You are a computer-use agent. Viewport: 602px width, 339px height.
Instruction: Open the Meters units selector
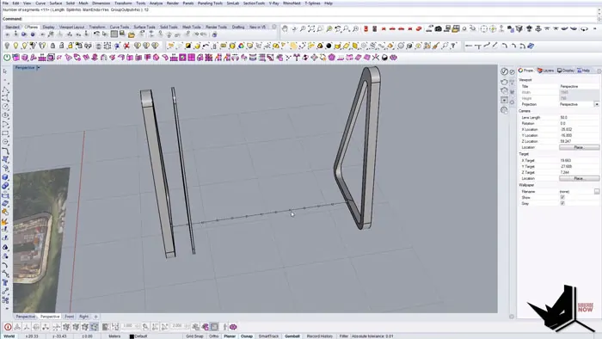(x=114, y=336)
